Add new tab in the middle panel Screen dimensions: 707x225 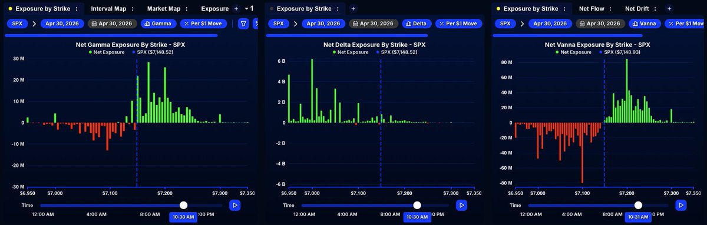click(353, 9)
